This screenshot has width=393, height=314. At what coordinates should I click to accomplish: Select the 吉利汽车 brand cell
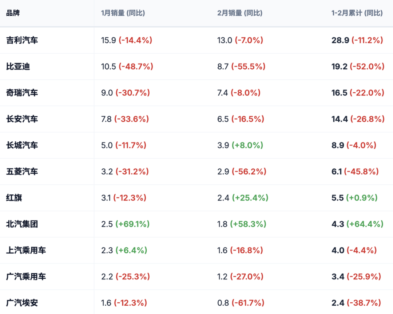[22, 40]
